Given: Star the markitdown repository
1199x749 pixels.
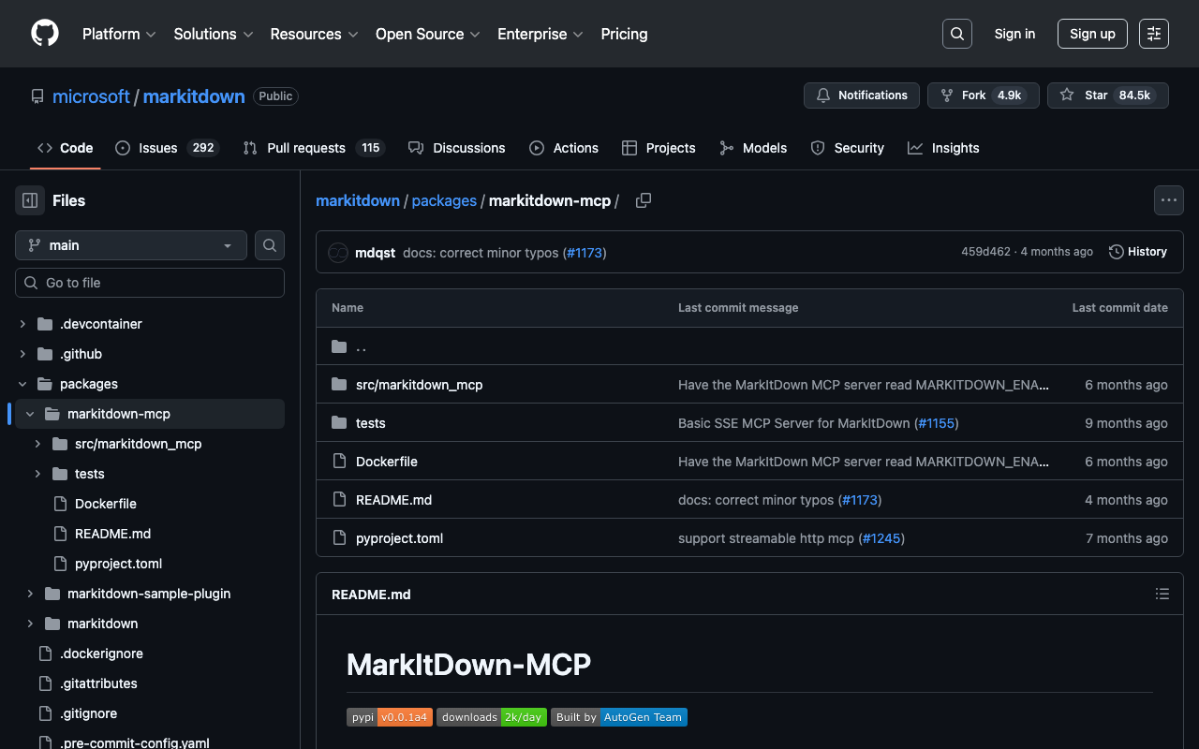Looking at the screenshot, I should [1086, 95].
